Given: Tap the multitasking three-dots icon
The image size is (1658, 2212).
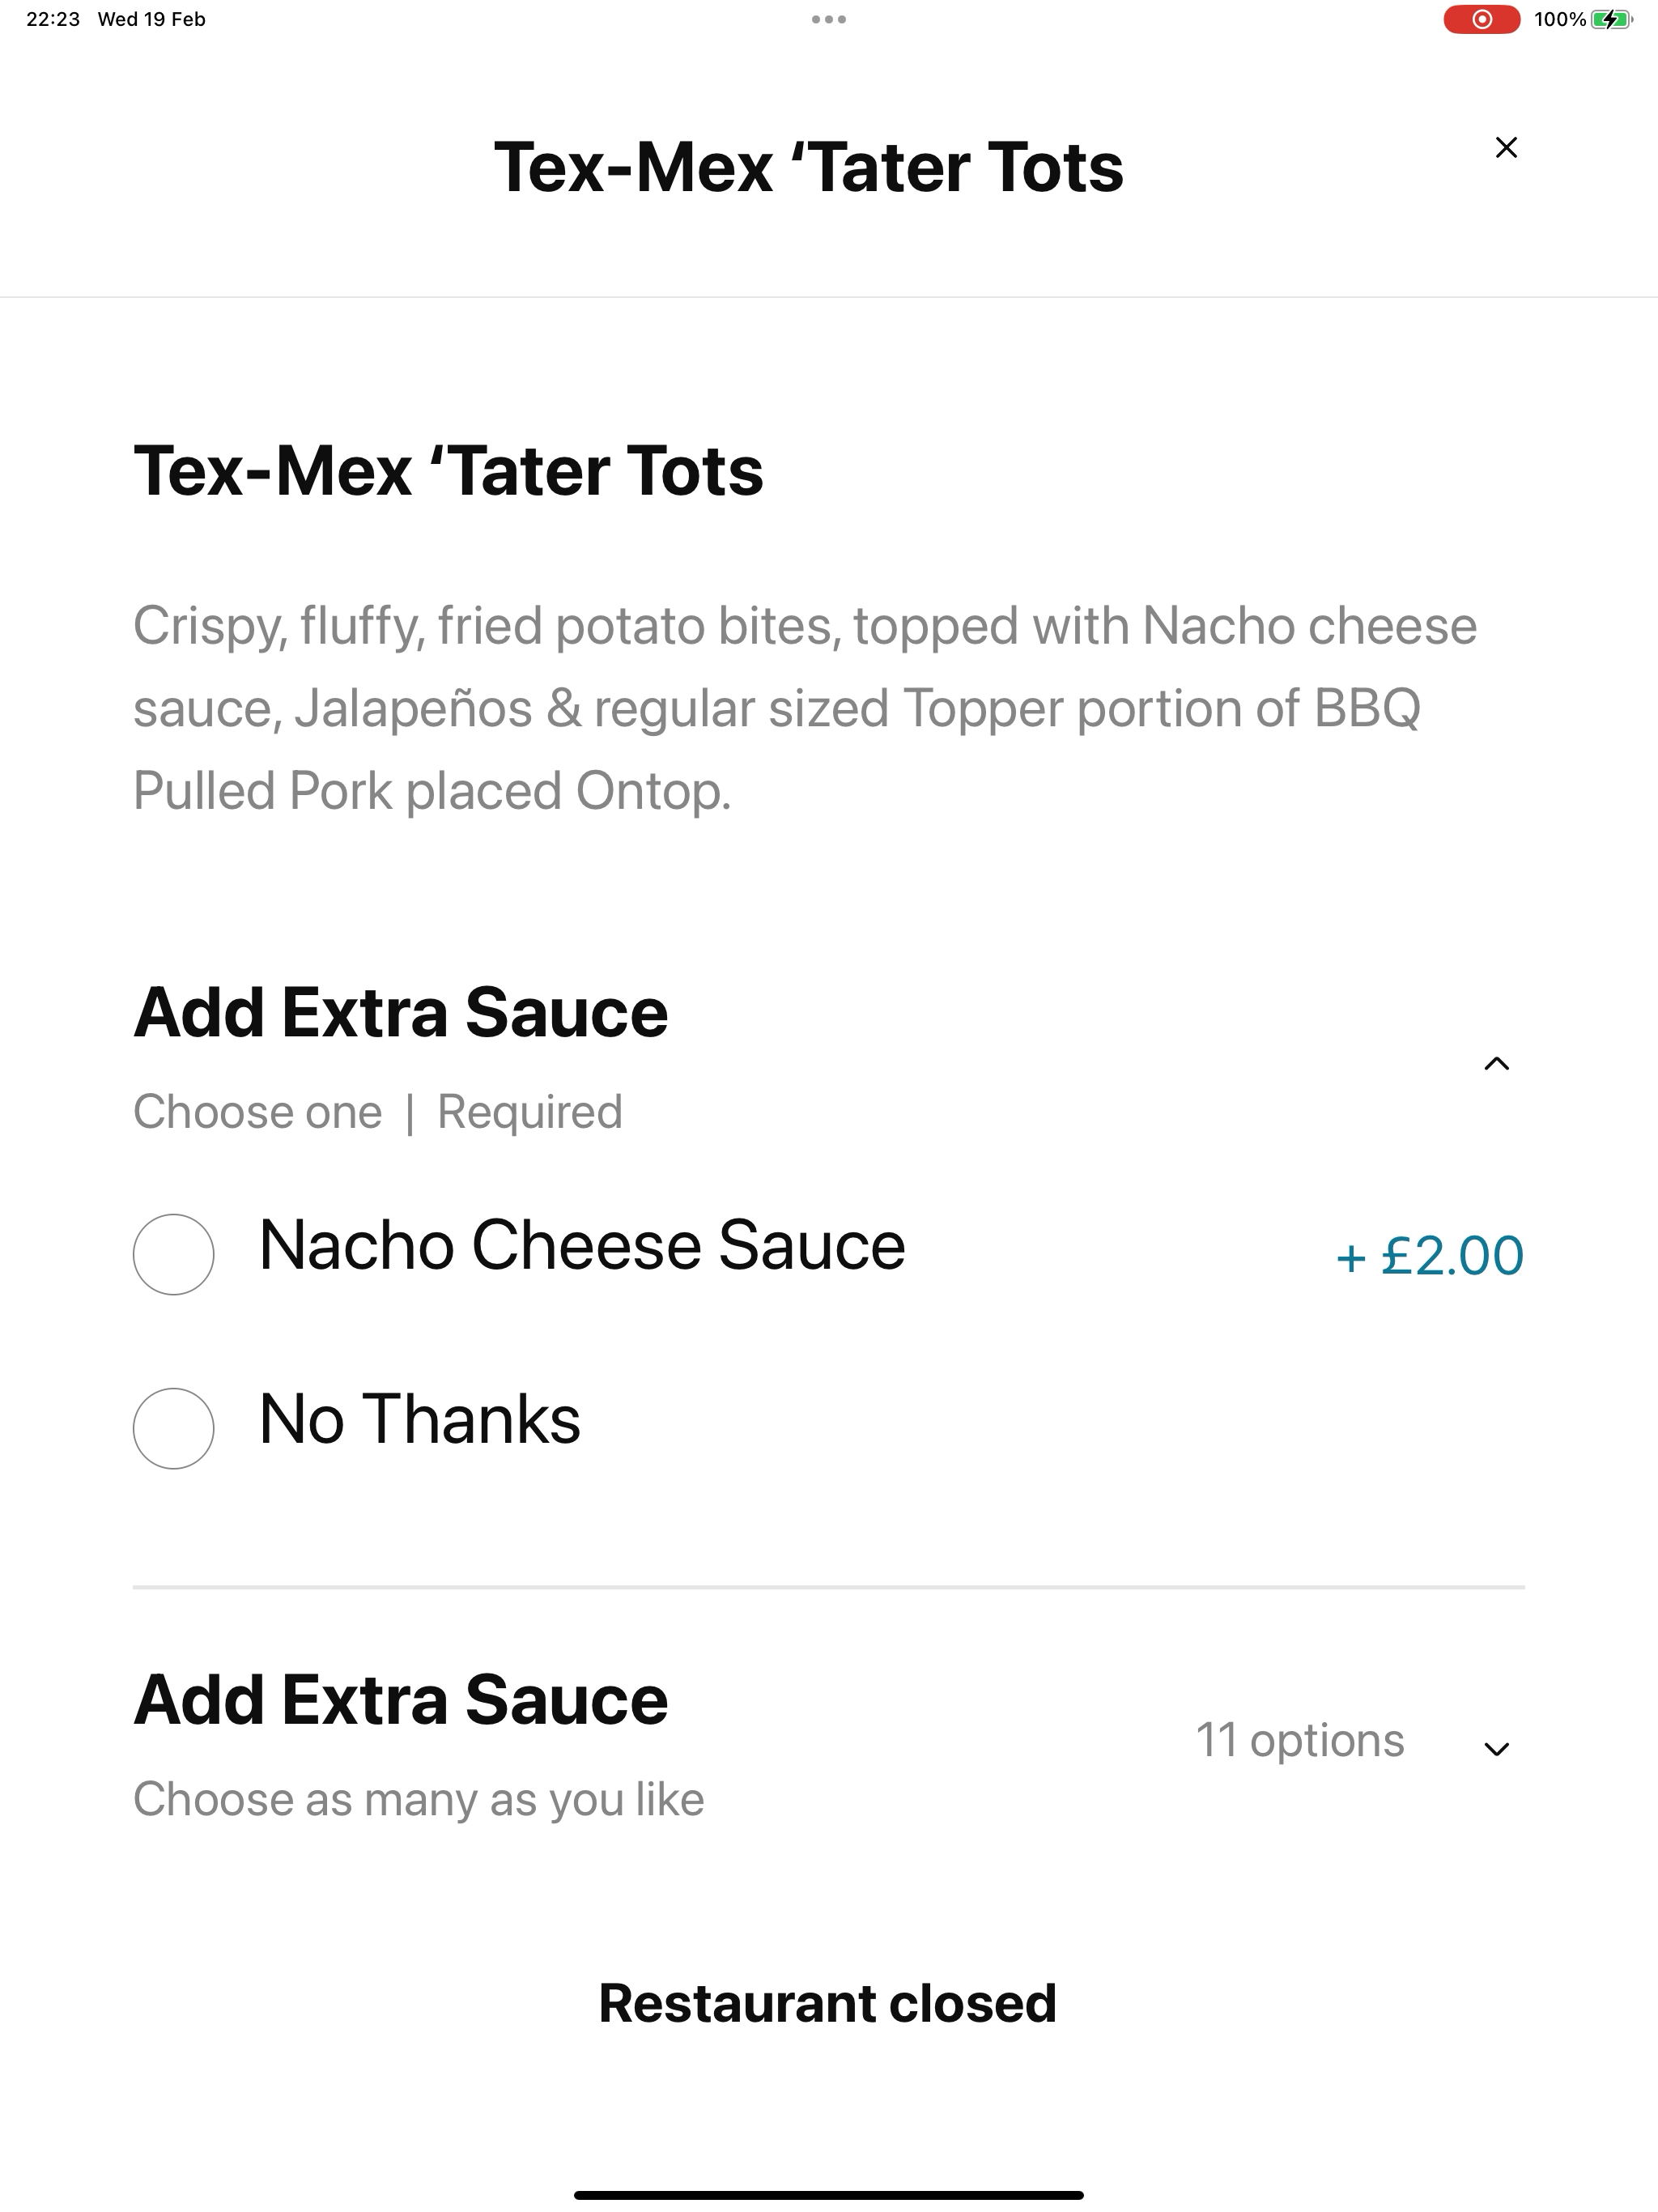Looking at the screenshot, I should point(829,19).
